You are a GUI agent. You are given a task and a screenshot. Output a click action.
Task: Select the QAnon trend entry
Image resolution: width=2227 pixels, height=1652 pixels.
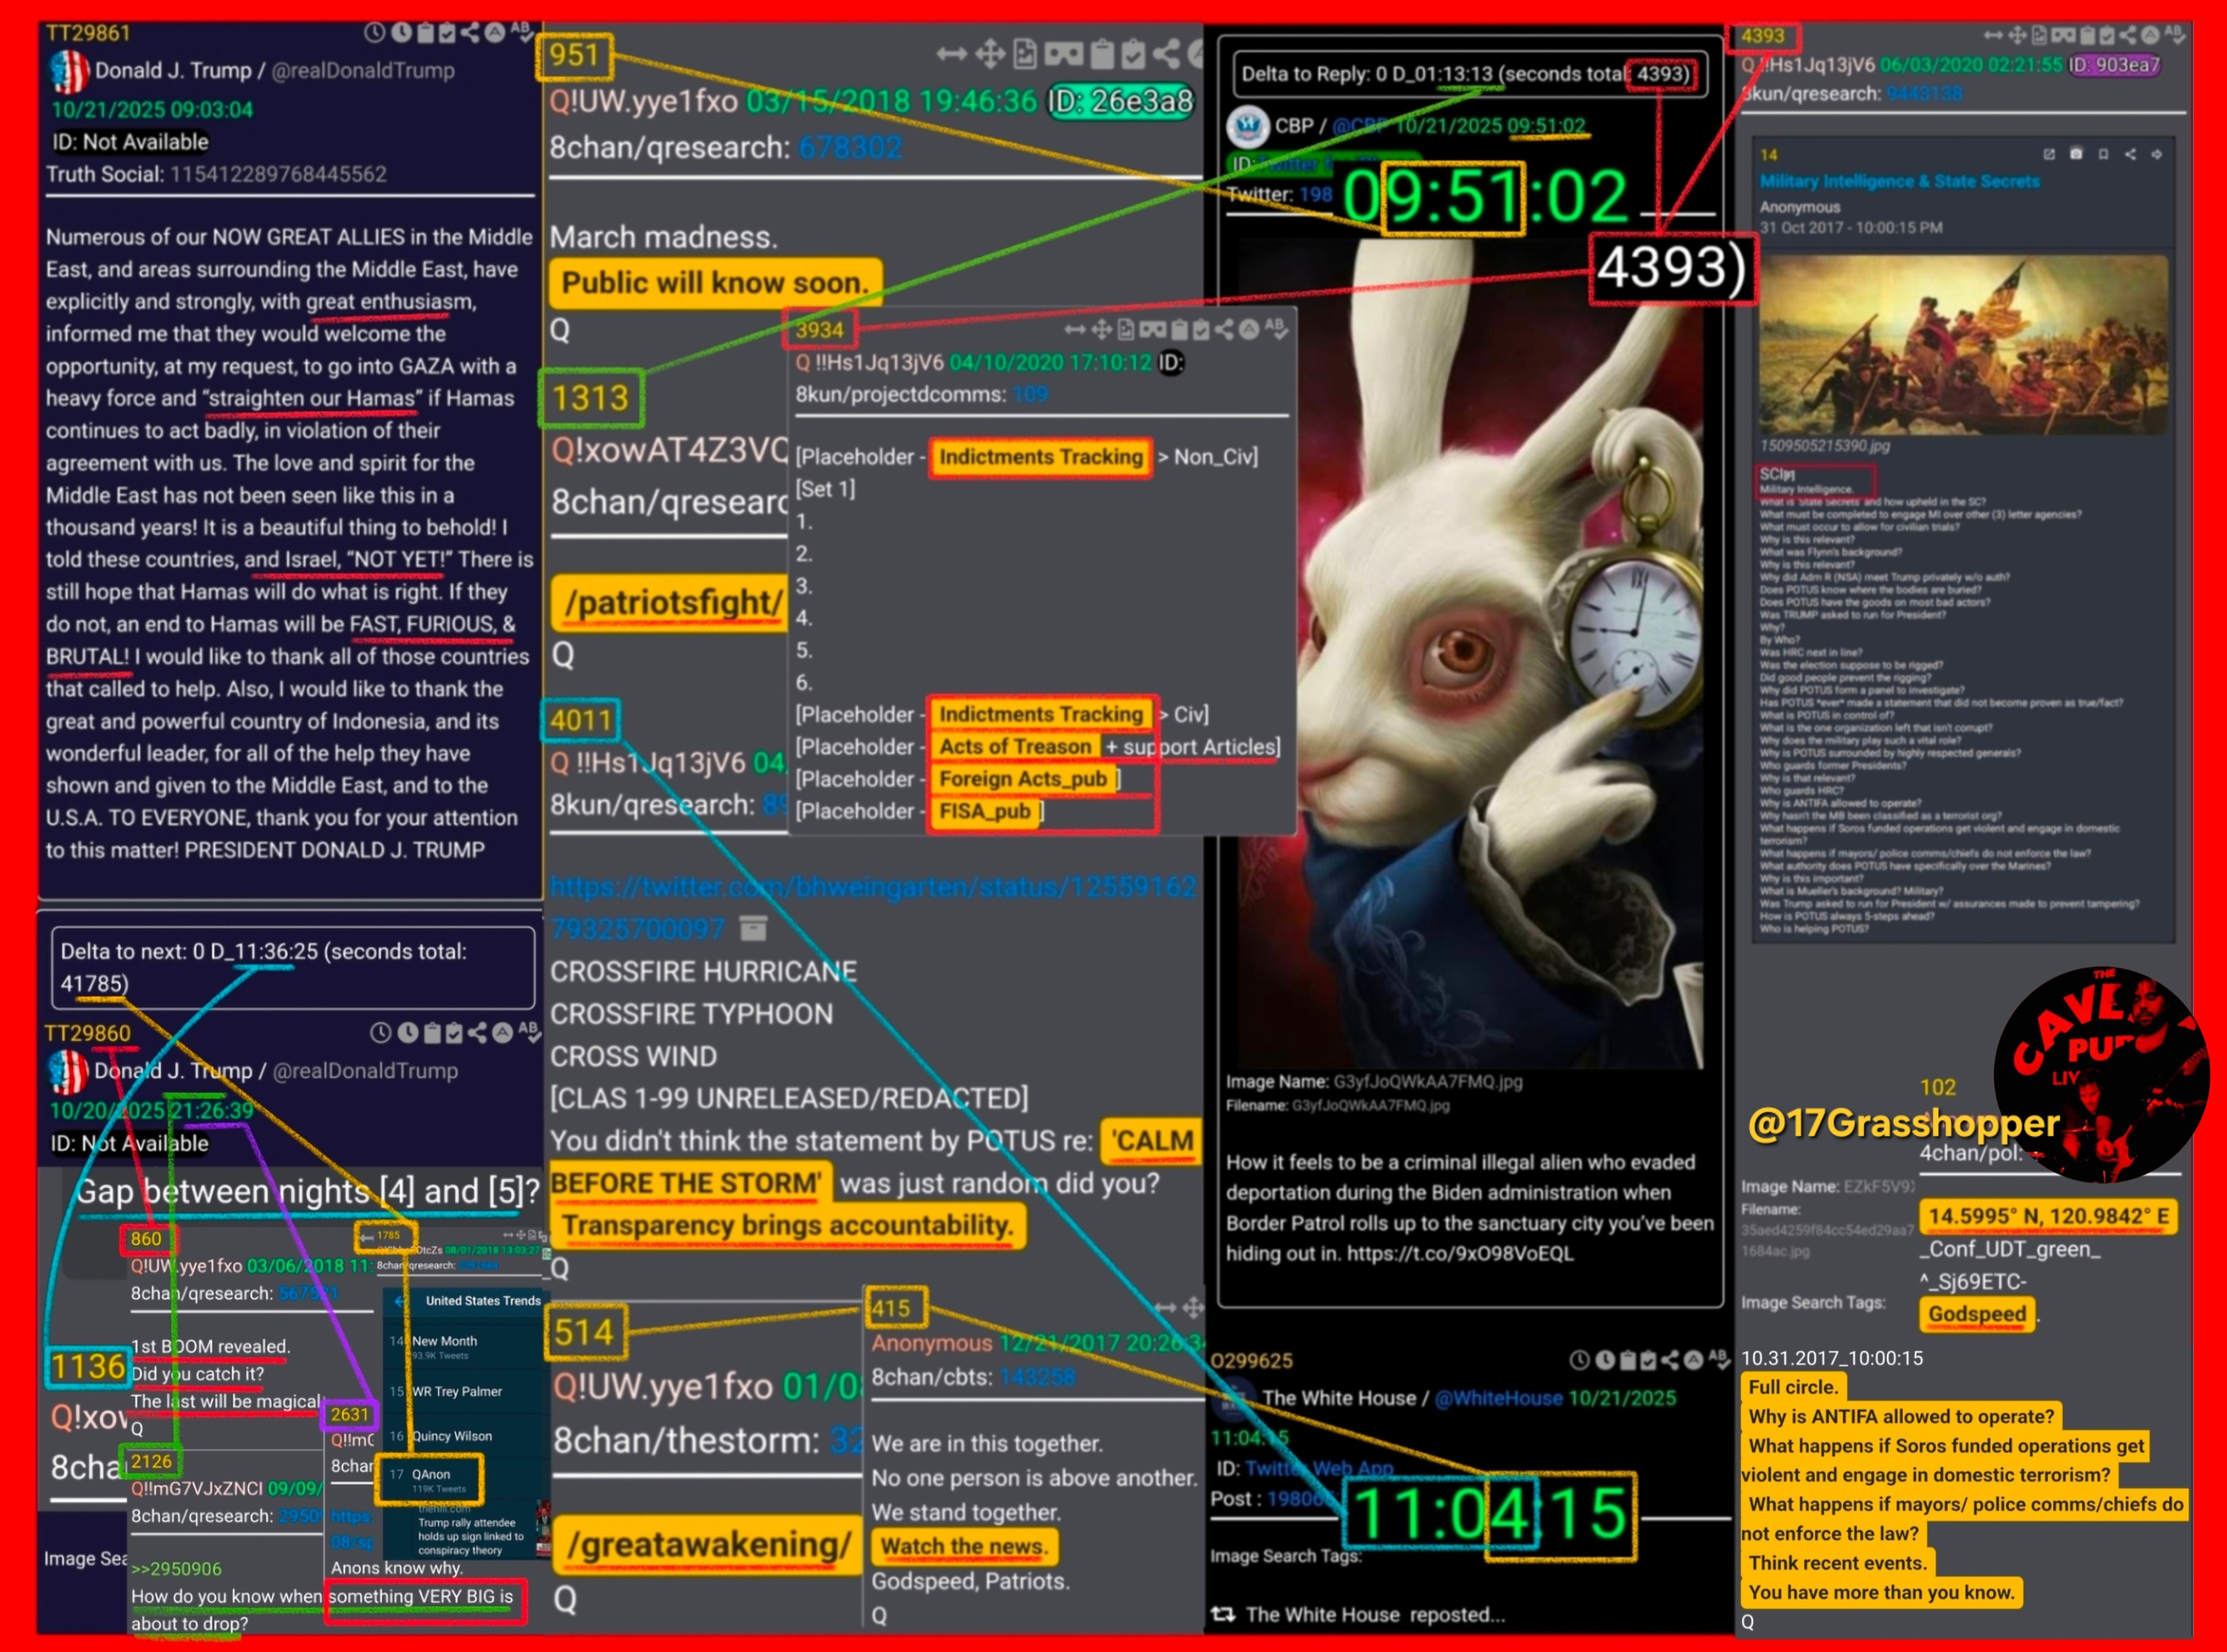click(431, 1475)
